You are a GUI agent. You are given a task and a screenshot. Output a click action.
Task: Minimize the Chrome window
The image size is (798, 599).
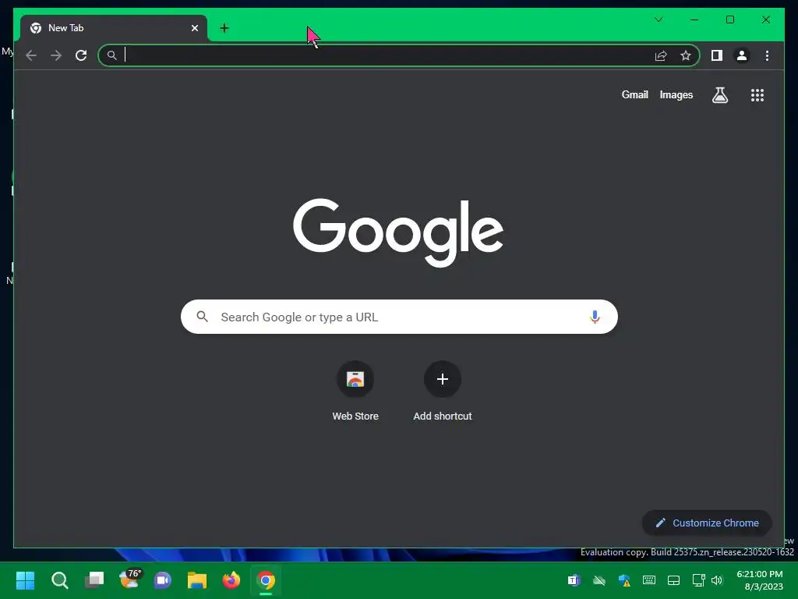point(694,19)
